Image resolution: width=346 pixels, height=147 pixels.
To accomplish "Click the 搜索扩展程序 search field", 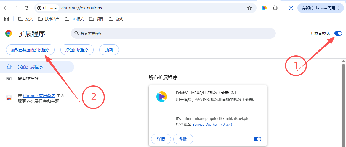I will click(173, 33).
